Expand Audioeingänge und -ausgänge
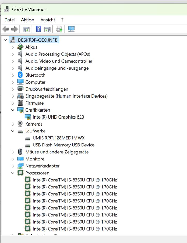Screen dimensions: 187x243 13,68
